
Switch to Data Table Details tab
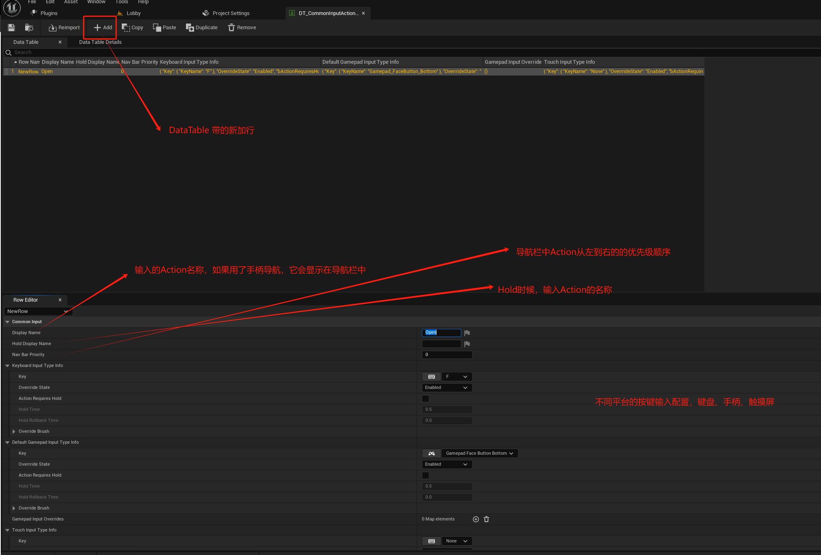tap(100, 42)
